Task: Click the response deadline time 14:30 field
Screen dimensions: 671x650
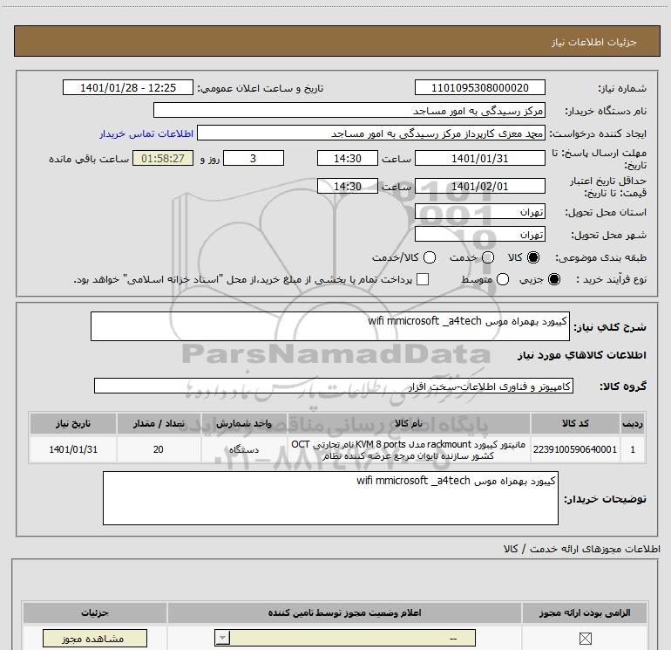Action: [348, 158]
